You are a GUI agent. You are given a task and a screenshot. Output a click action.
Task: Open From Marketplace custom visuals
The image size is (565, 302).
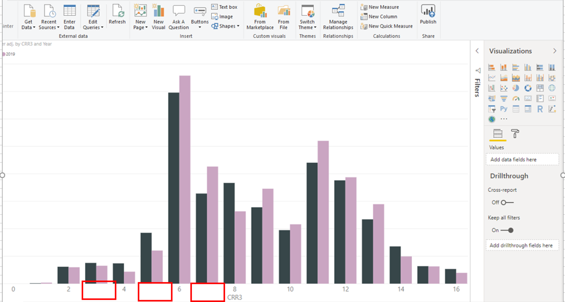coord(260,16)
